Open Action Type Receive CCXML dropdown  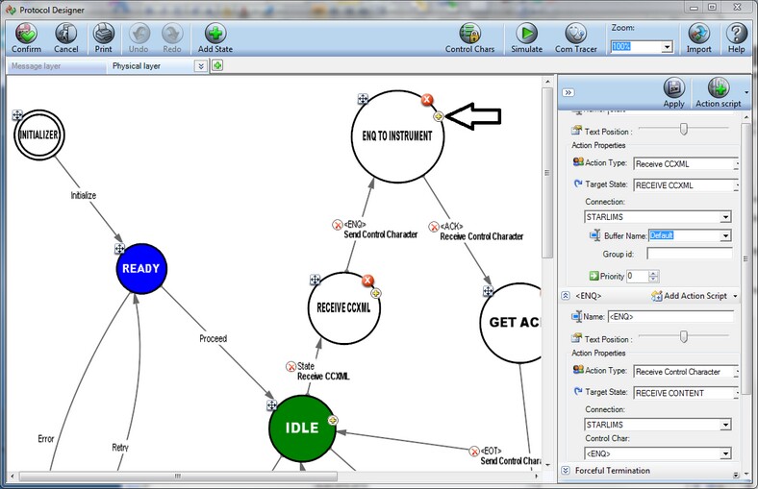(x=736, y=164)
